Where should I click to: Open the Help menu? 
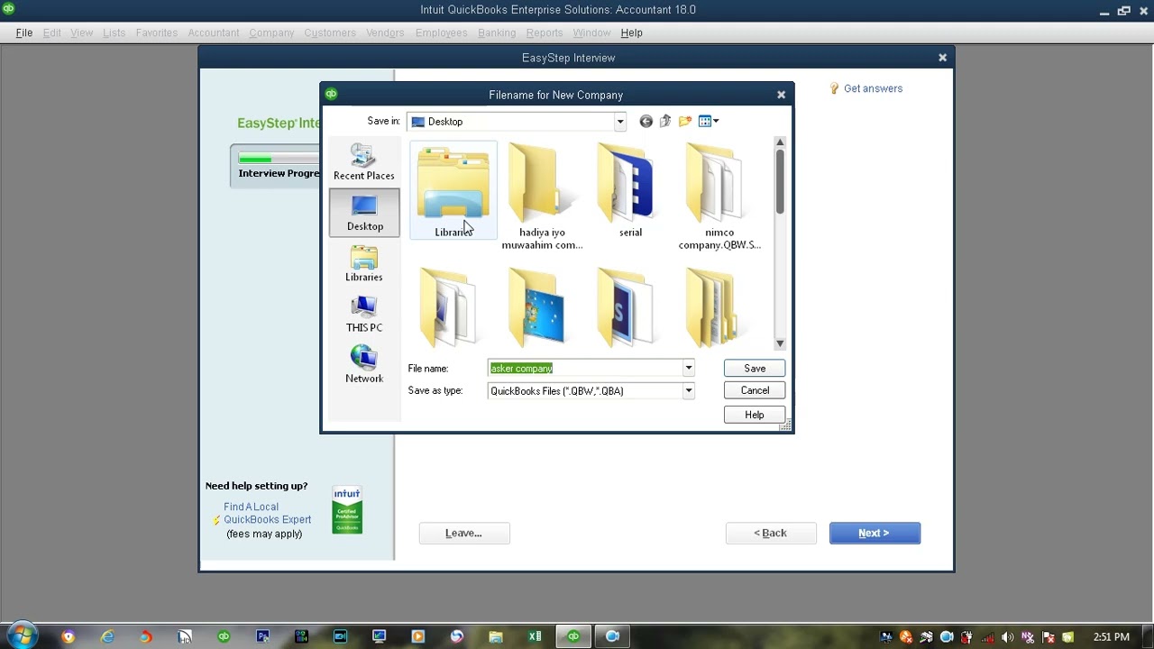coord(631,32)
